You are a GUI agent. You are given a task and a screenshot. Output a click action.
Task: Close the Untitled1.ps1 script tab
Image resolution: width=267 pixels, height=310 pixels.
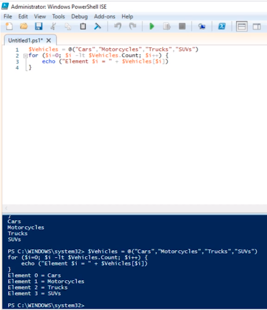[49, 40]
